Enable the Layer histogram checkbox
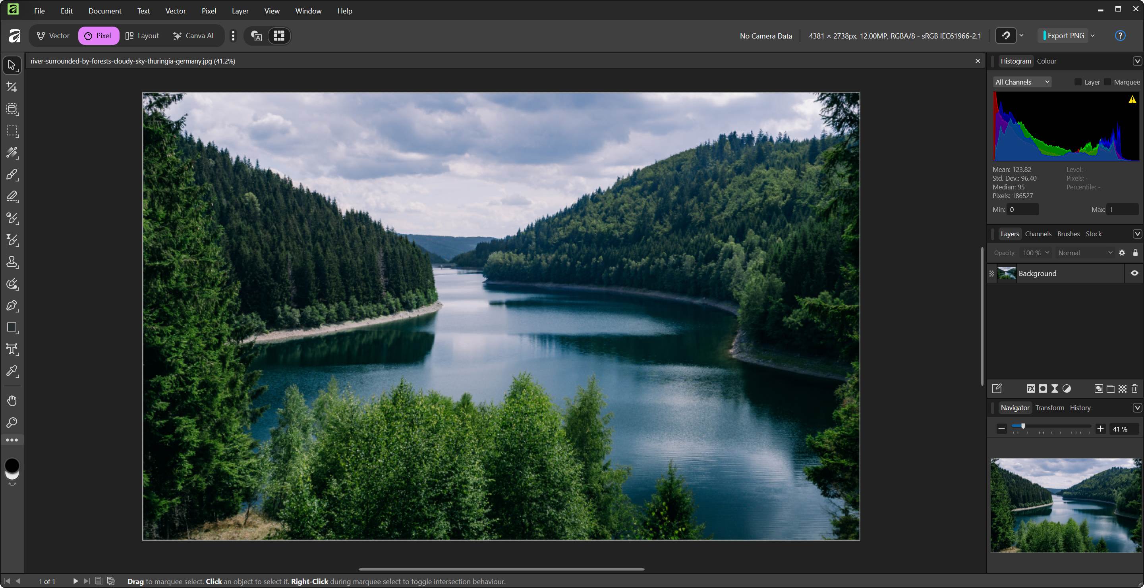Image resolution: width=1144 pixels, height=588 pixels. [1078, 82]
